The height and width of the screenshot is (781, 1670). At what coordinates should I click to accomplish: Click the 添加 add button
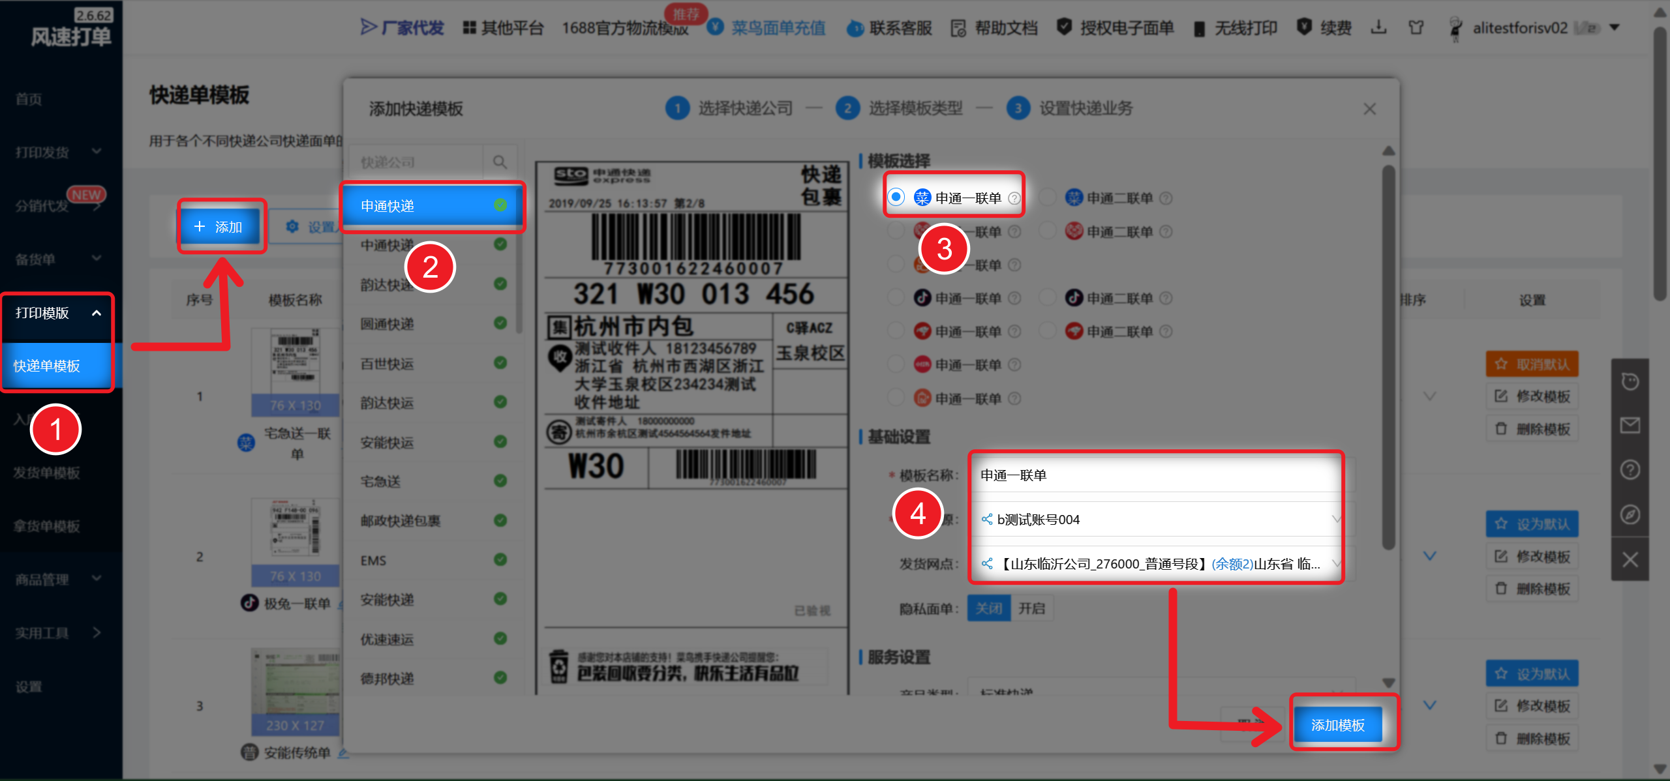coord(220,226)
